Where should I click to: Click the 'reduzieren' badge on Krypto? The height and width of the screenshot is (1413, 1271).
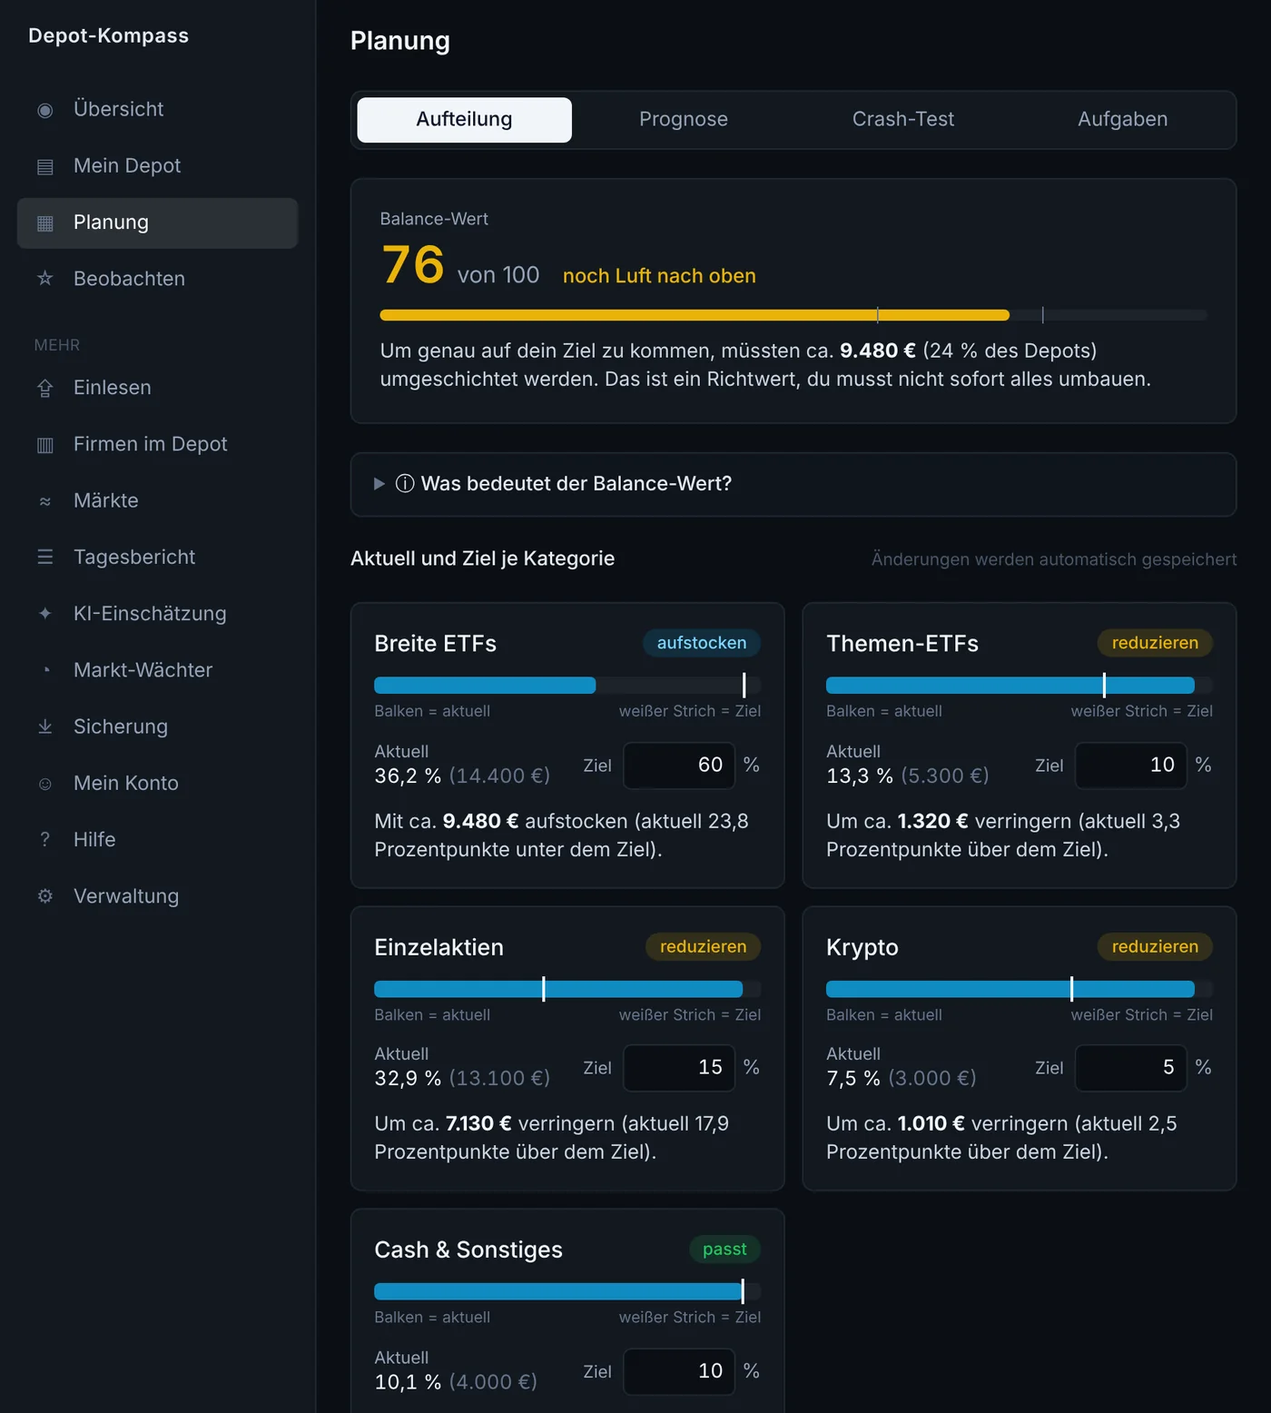(x=1155, y=947)
